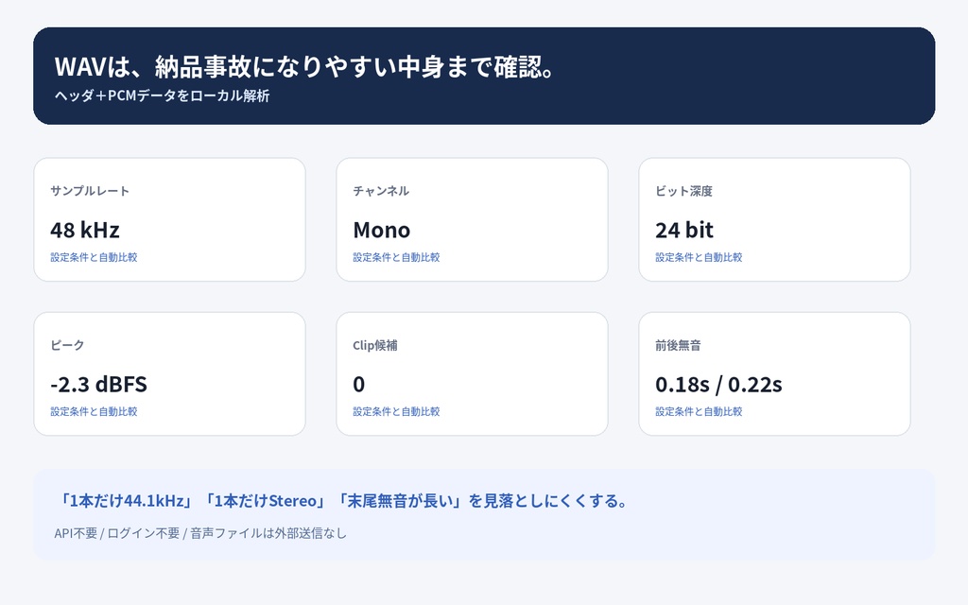Click the '24 bit' value
This screenshot has width=968, height=605.
684,230
